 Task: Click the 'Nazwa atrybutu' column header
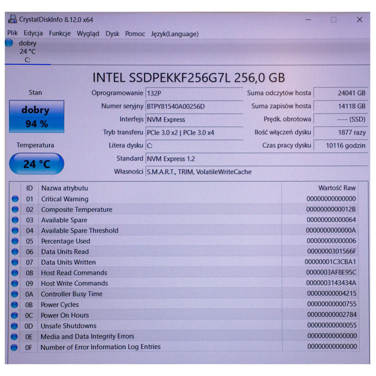64,188
